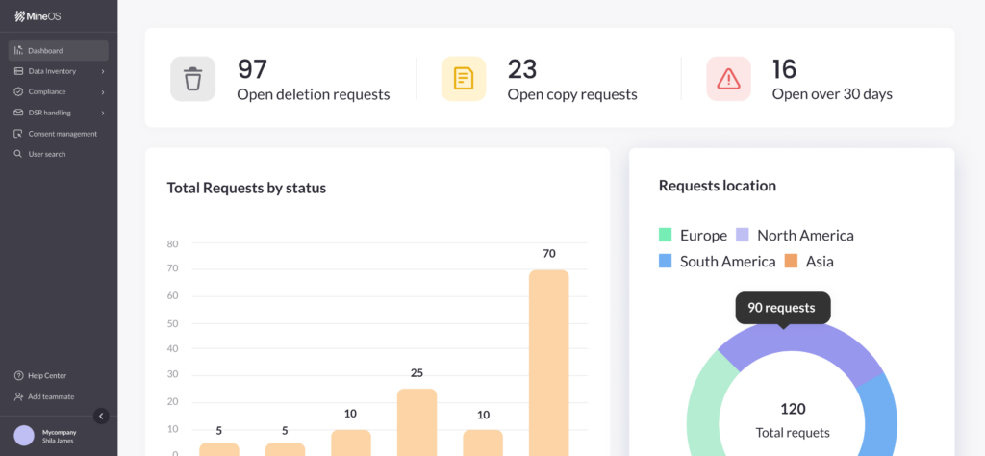Screen dimensions: 985x456
Task: Open the Help Center link
Action: tap(47, 375)
